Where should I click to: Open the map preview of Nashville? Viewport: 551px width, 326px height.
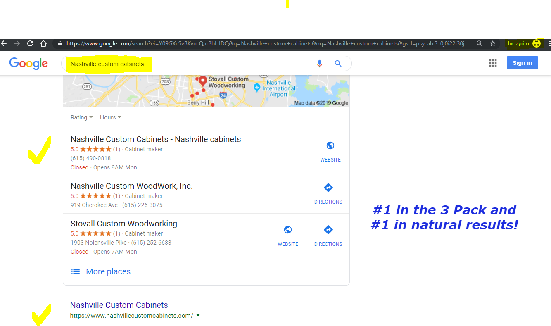tap(206, 90)
